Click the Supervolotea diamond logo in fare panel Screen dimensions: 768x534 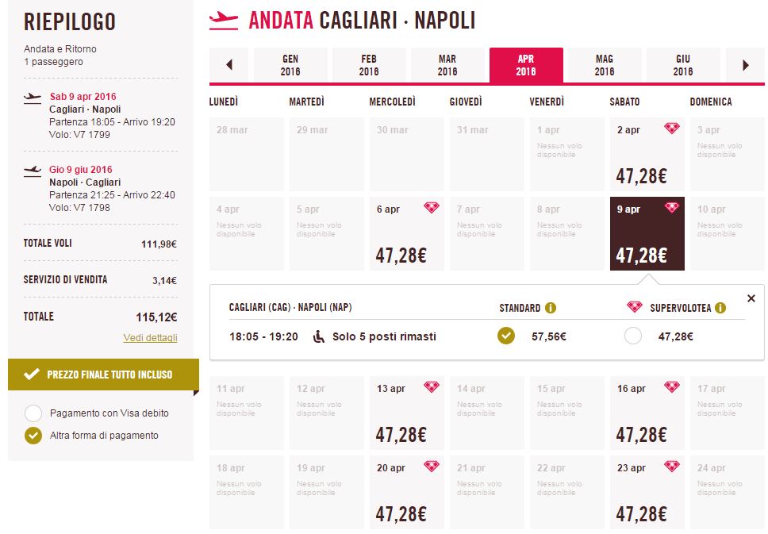[635, 307]
